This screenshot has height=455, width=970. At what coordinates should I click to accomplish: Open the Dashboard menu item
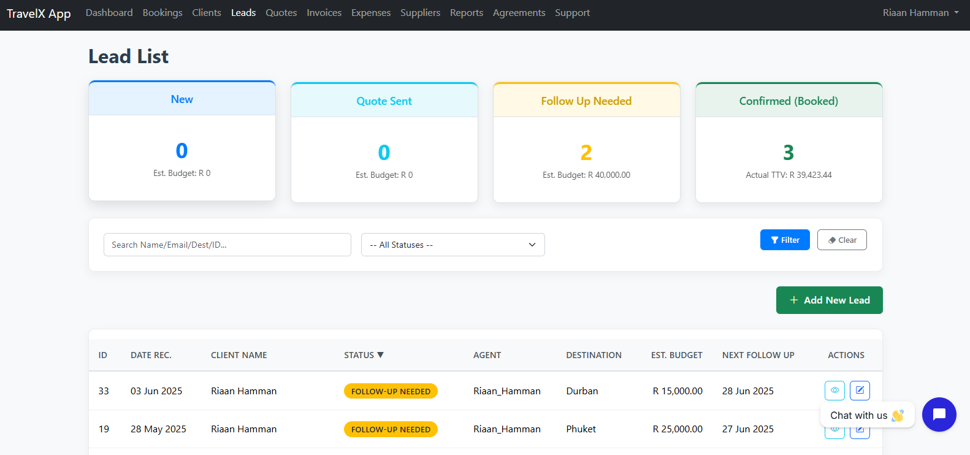[109, 13]
